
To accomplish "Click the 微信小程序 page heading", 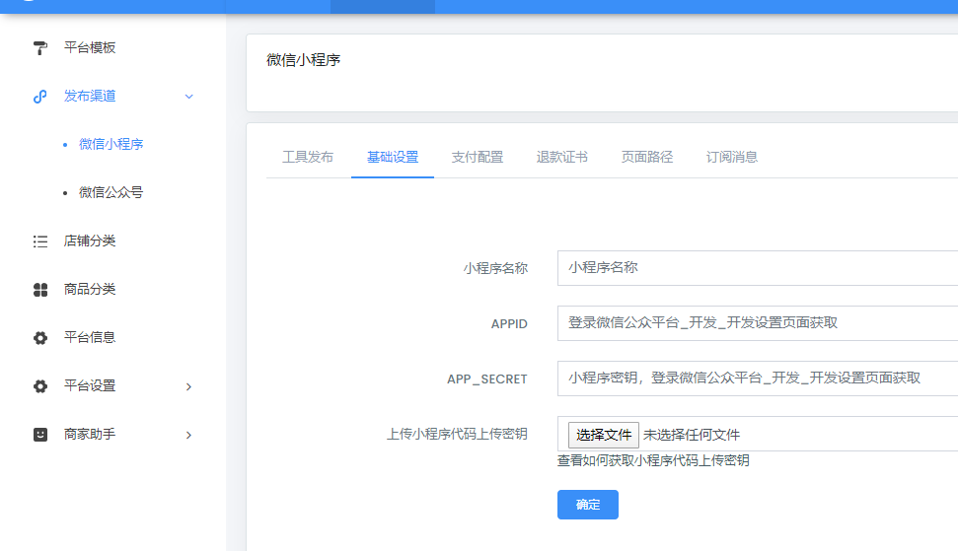I will tap(304, 60).
